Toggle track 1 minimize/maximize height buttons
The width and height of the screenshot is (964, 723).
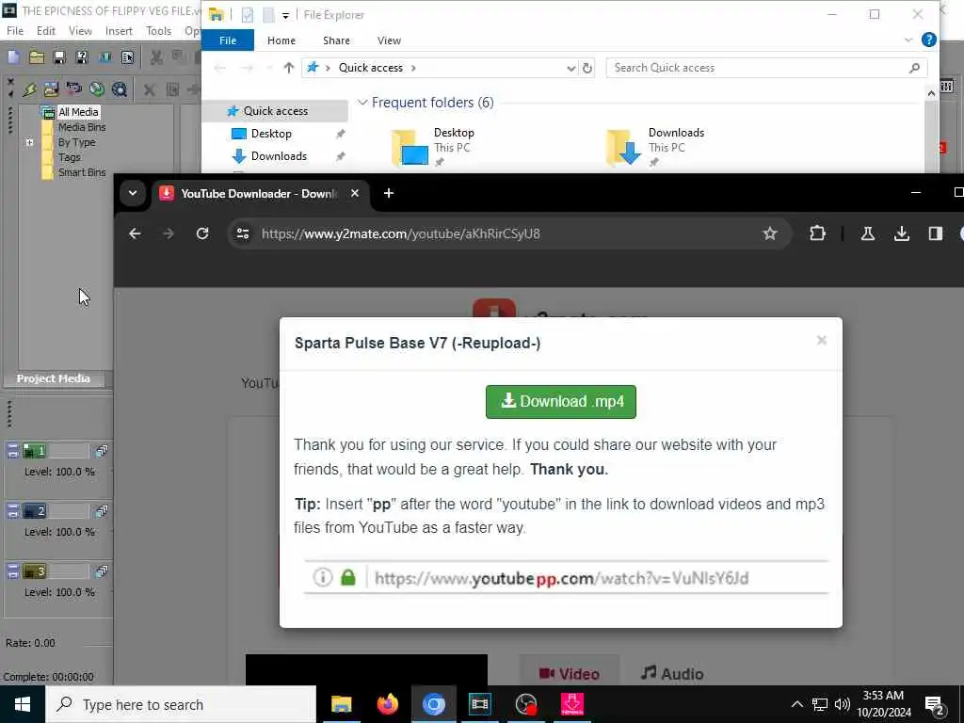pos(13,451)
